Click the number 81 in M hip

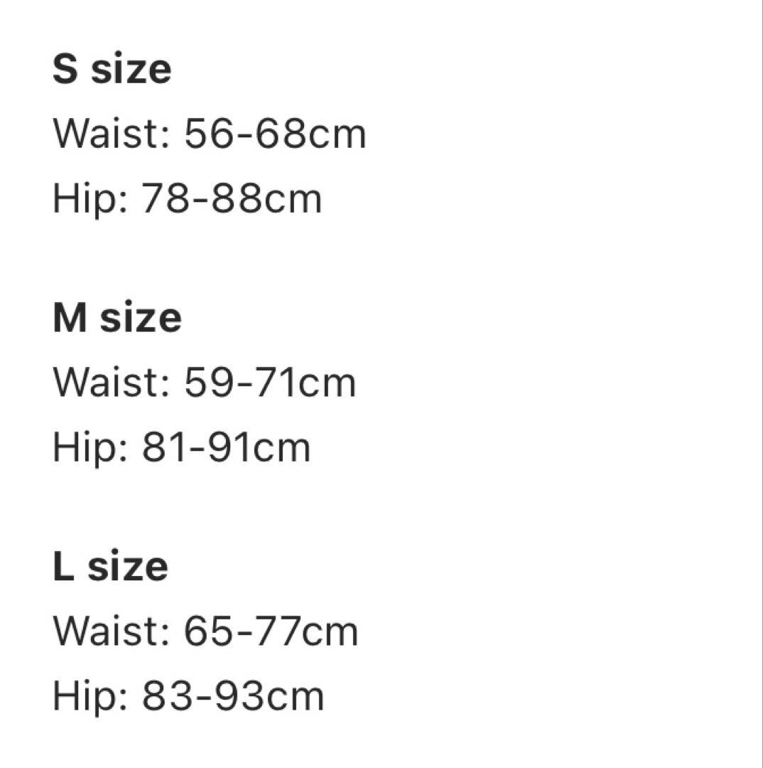pyautogui.click(x=163, y=448)
